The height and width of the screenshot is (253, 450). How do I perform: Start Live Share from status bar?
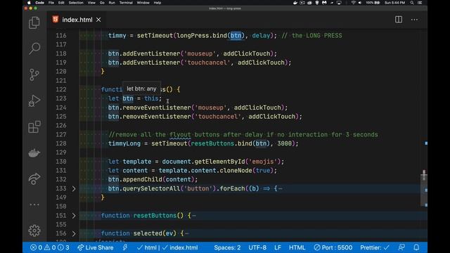[96, 247]
